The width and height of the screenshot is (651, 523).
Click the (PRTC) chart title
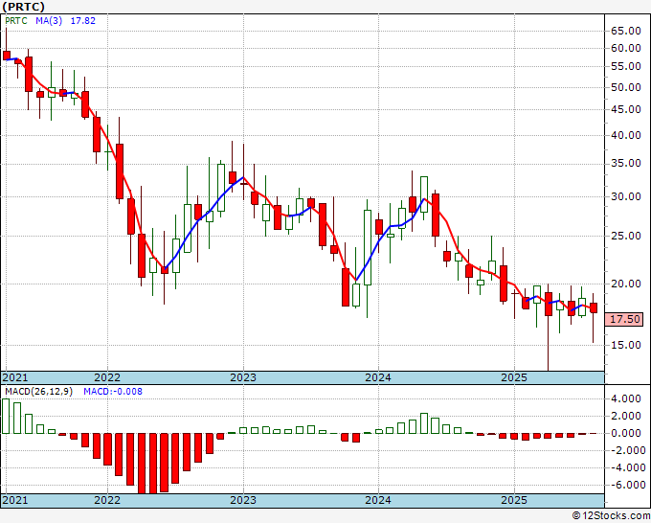(23, 7)
